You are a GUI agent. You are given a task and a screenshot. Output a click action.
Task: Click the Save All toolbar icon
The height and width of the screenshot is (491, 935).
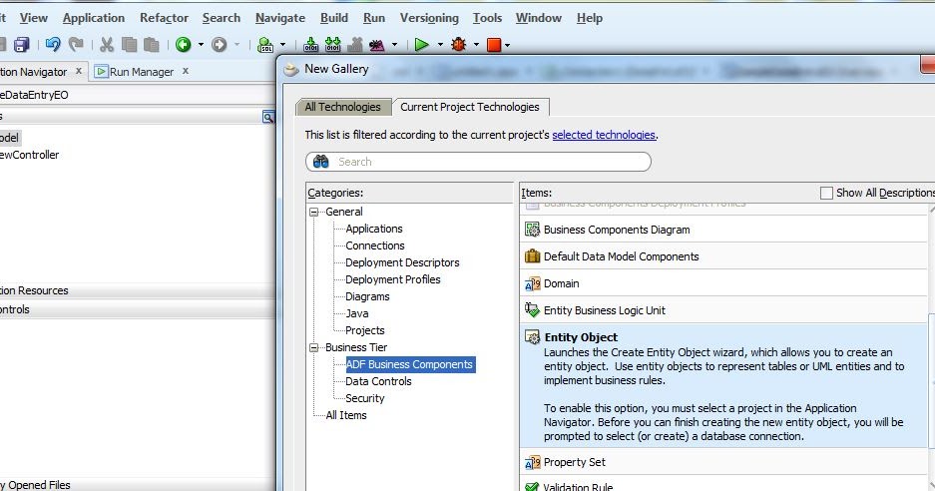22,45
